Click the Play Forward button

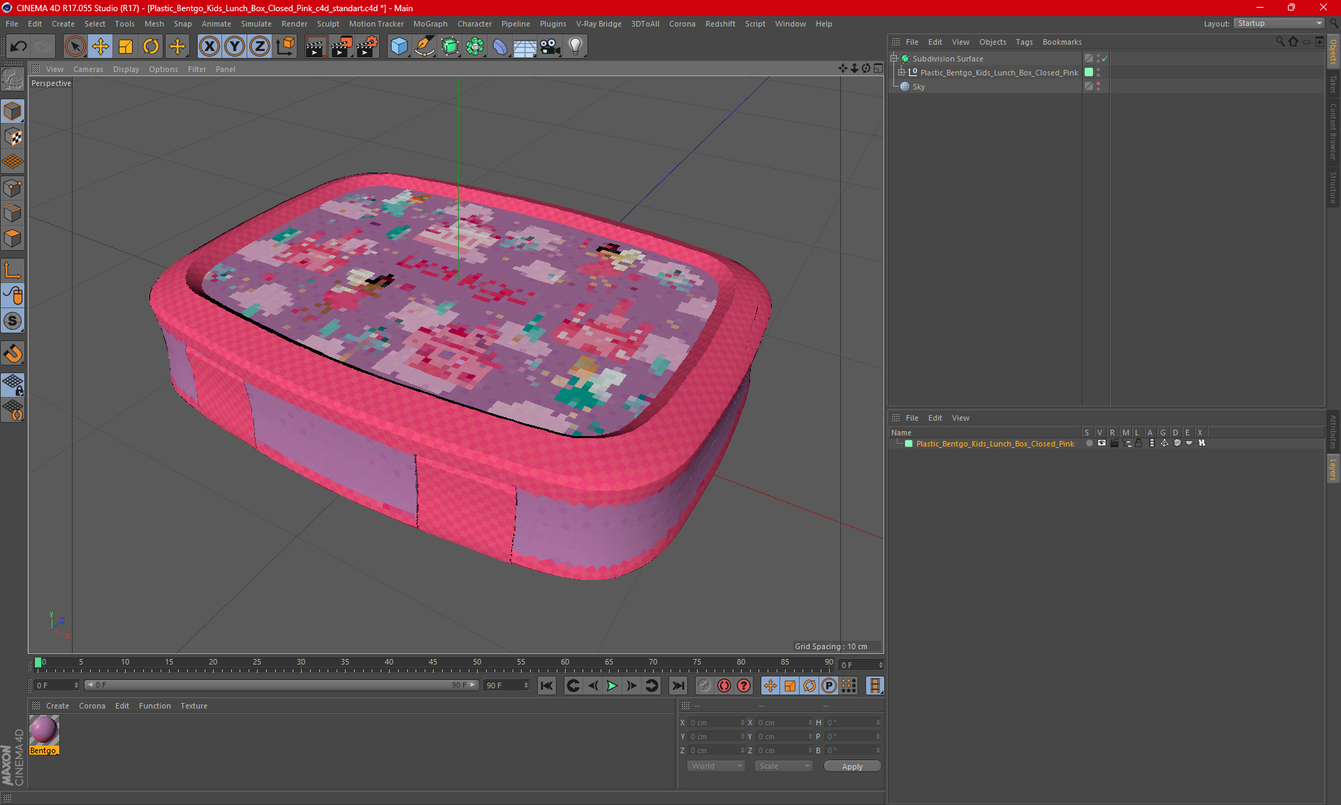[612, 686]
